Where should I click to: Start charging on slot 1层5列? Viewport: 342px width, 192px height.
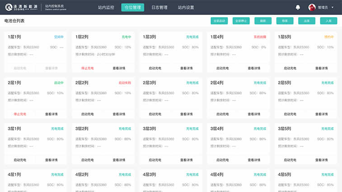click(x=290, y=68)
